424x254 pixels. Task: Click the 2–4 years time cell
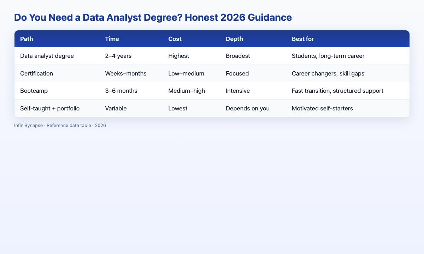click(x=118, y=56)
